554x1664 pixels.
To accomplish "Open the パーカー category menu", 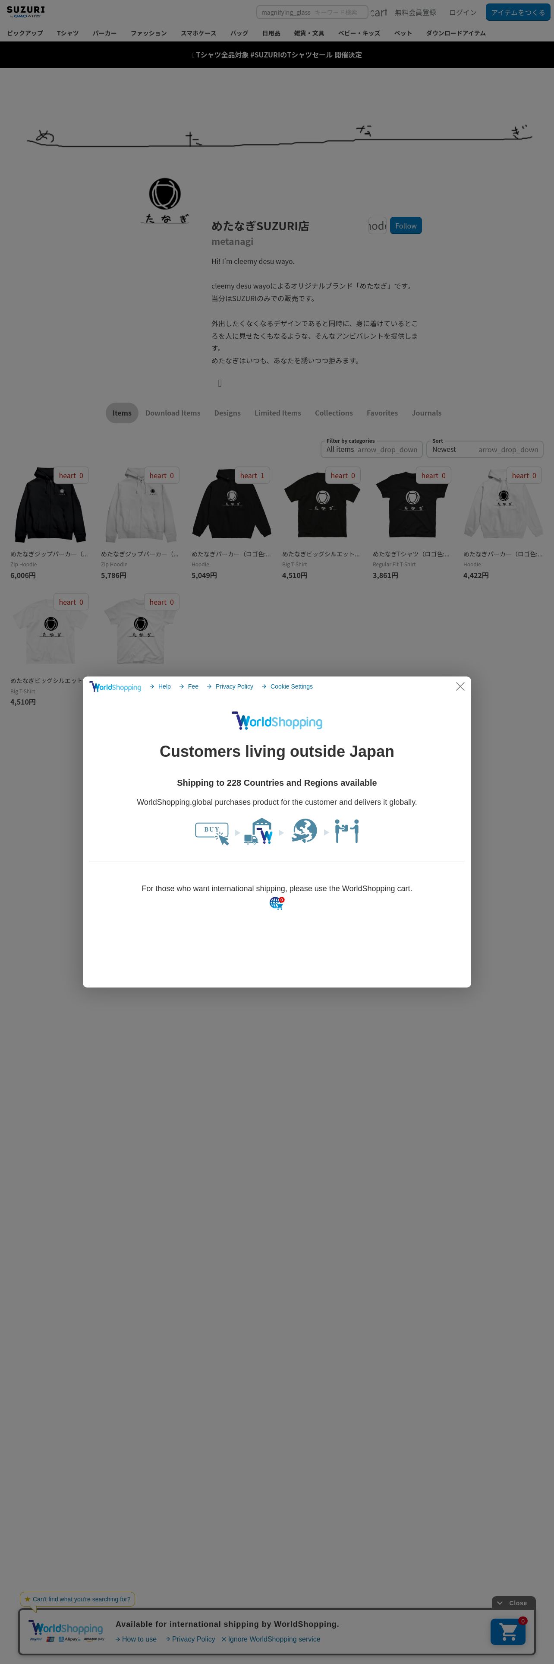I will pos(104,33).
